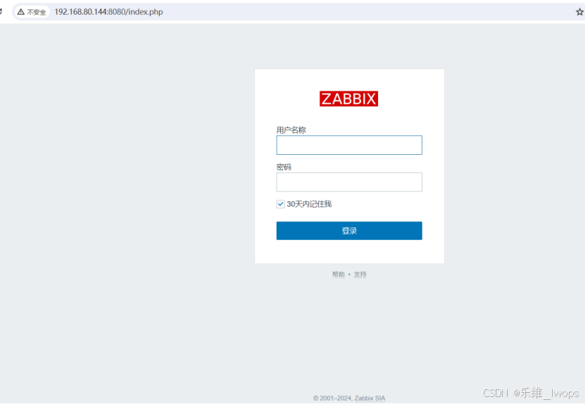585x404 pixels.
Task: Click the not-secure warning badge
Action: pos(32,12)
